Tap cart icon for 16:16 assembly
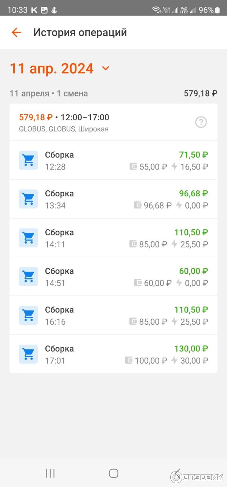The width and height of the screenshot is (227, 487). point(28,315)
